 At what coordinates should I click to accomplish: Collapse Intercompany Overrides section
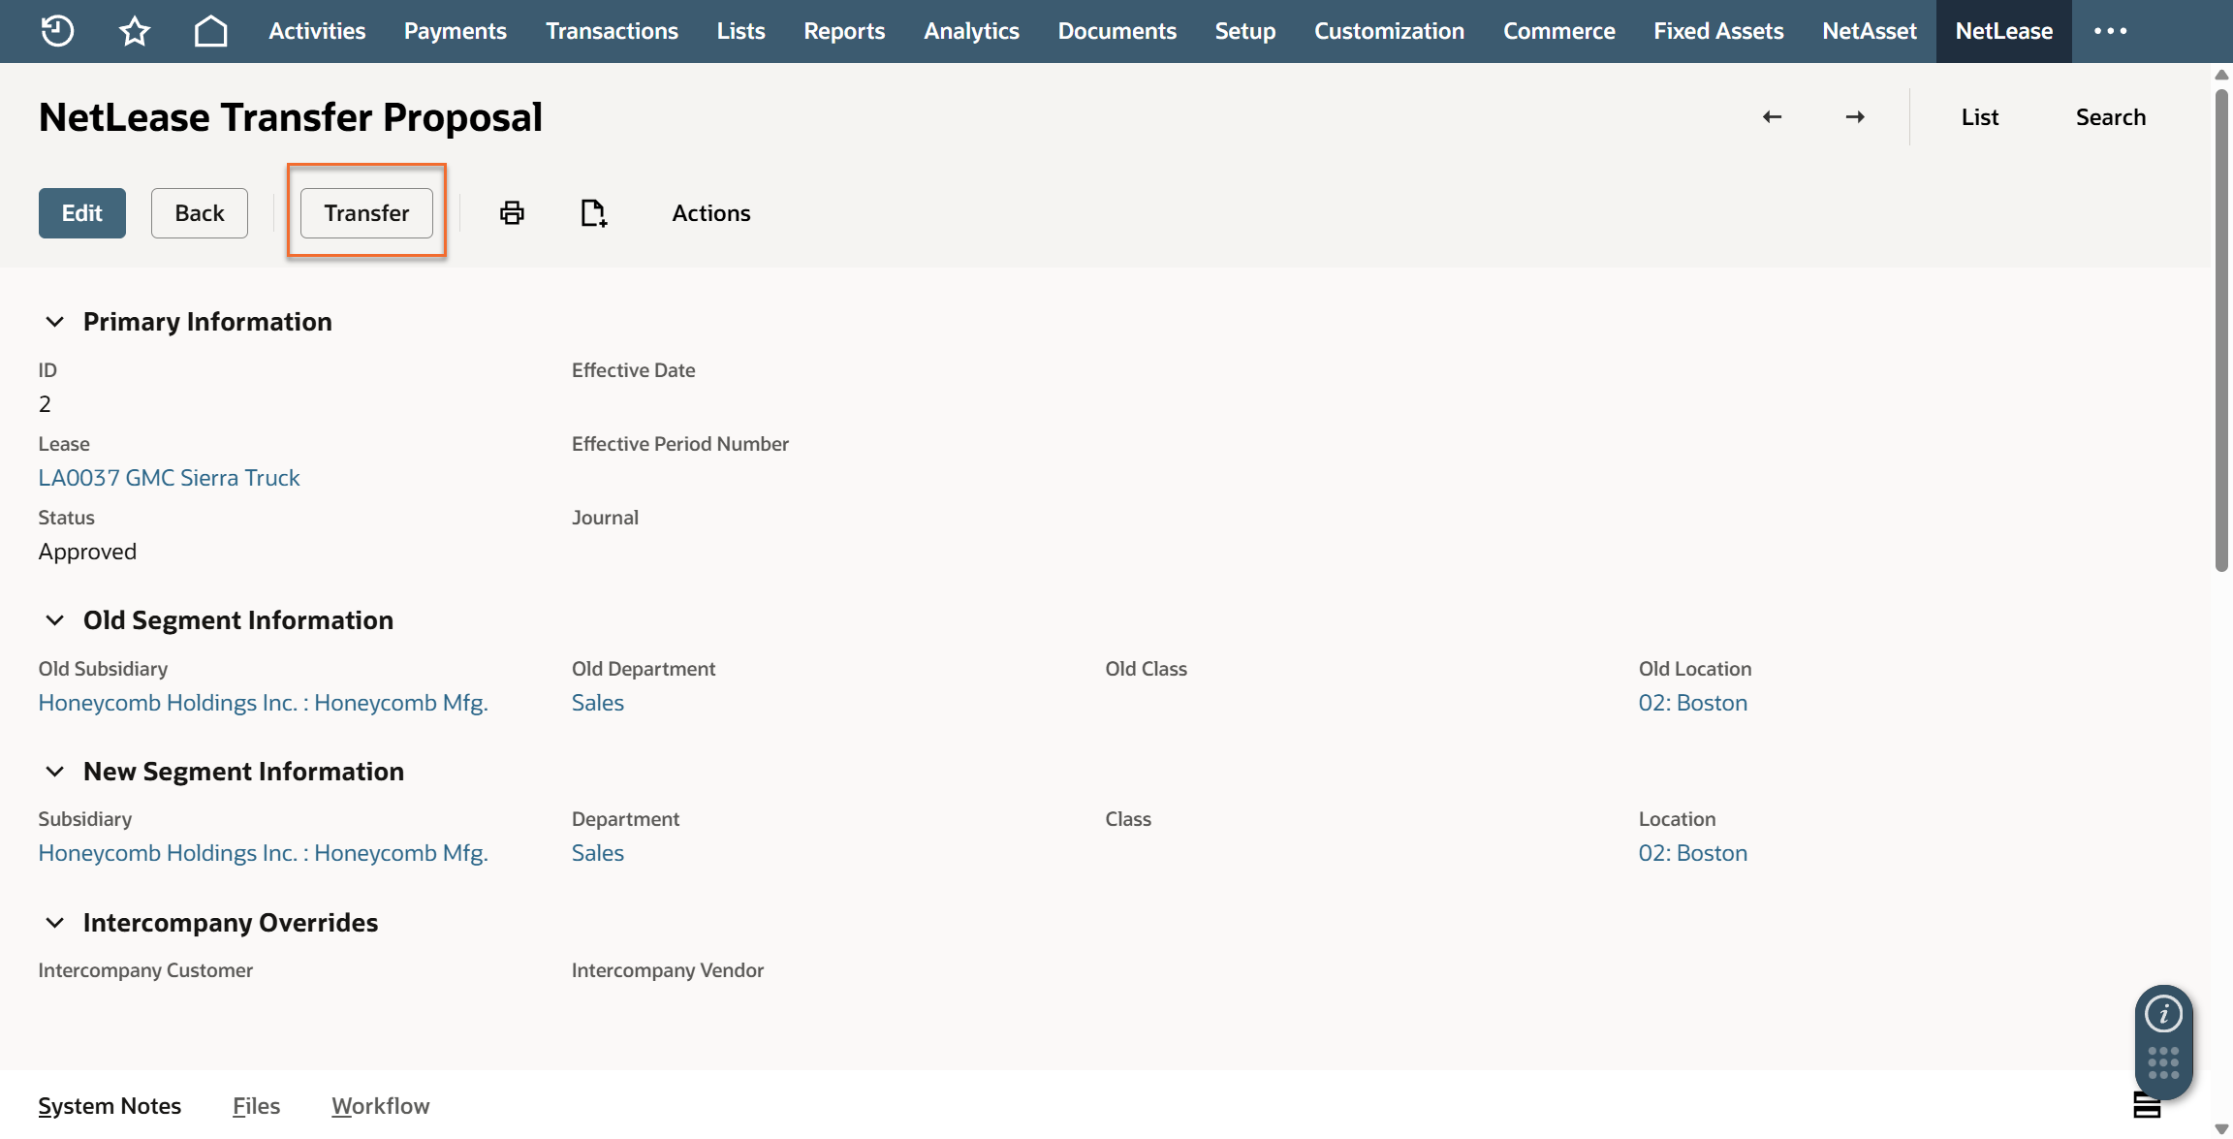55,923
